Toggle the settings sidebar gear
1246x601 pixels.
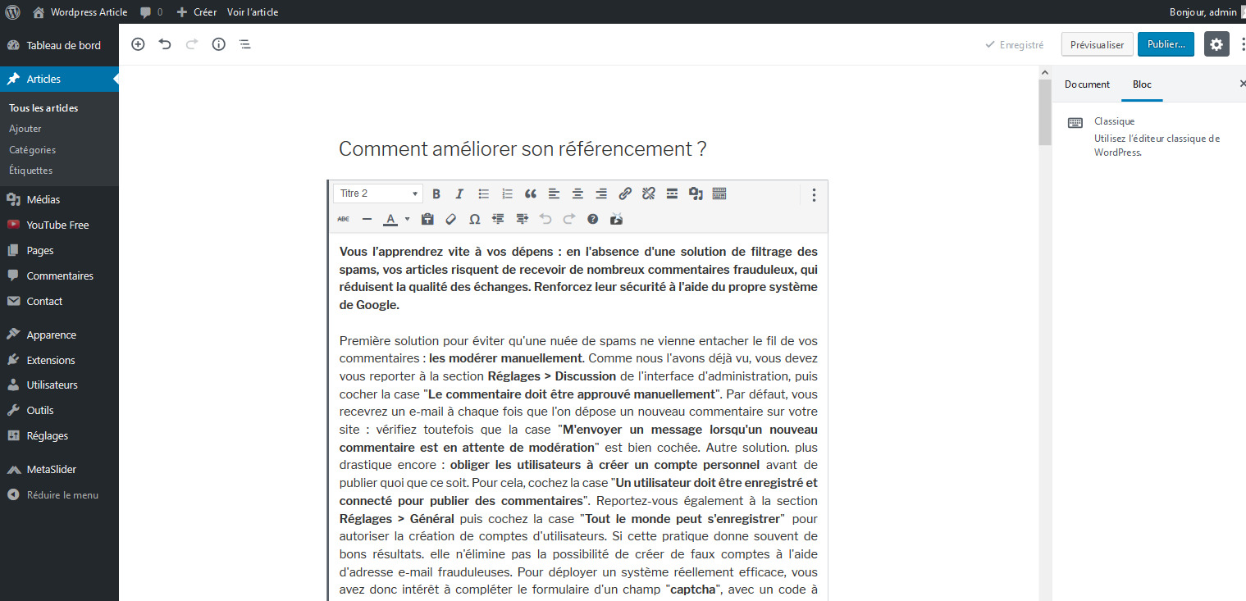point(1216,44)
